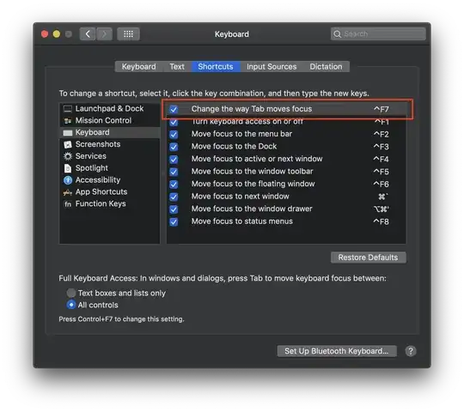464x412 pixels.
Task: Select 'Move focus to status menus' row text
Action: click(242, 221)
